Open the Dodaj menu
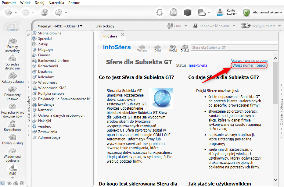 39,3
